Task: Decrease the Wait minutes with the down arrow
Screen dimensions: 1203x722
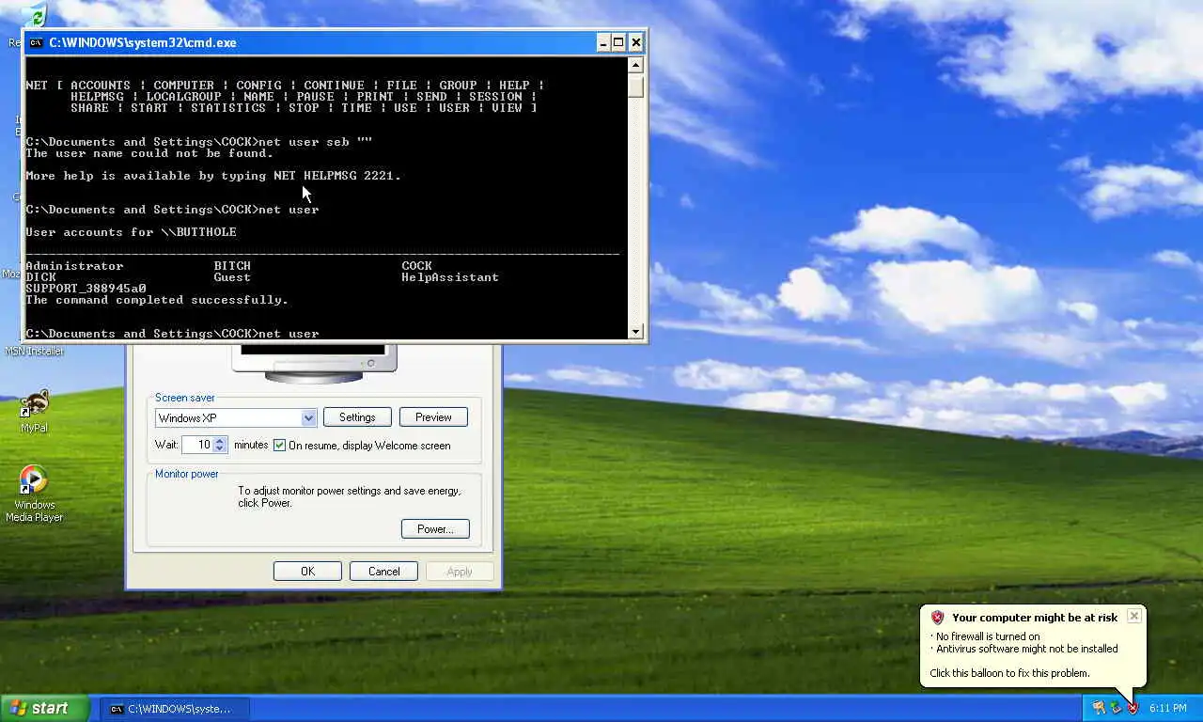Action: pyautogui.click(x=220, y=449)
